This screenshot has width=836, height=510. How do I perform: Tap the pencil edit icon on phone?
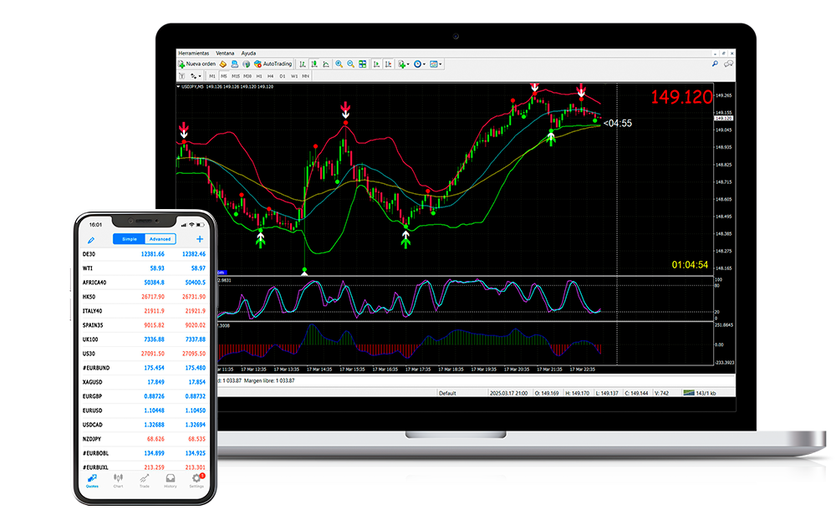coord(90,239)
